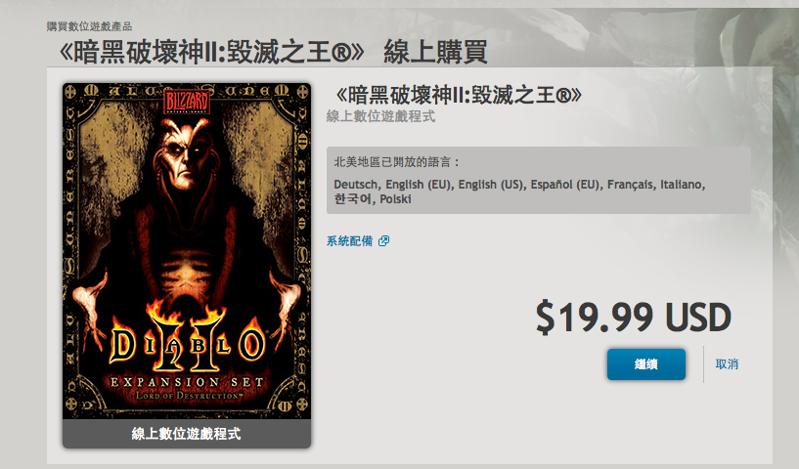Click the 北美地區已開放的語言 label
799x469 pixels.
point(397,162)
